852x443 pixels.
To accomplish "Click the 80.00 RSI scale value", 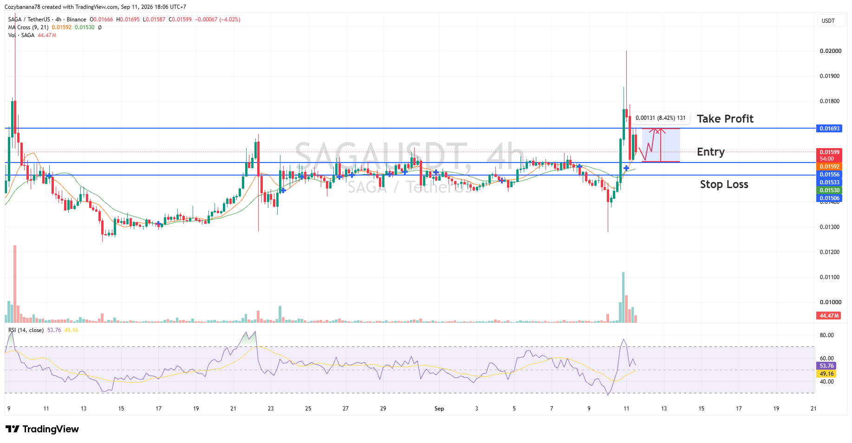I will point(826,335).
